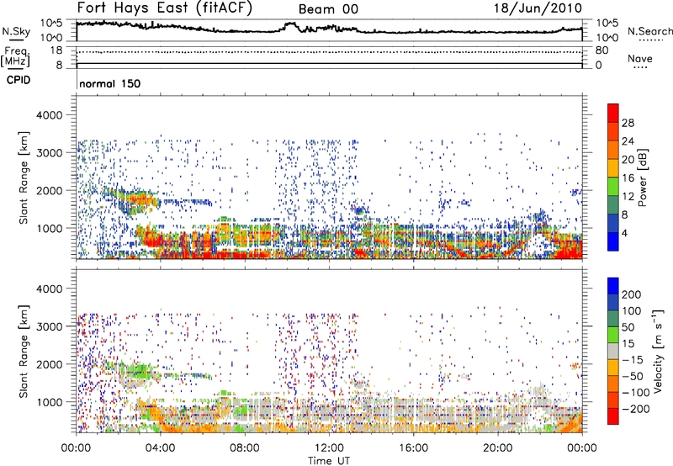Select the '16' label on Power scale

tap(628, 178)
